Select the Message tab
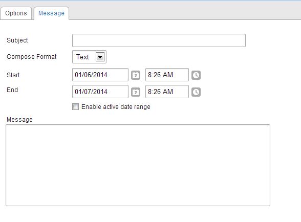301x222 pixels. 51,13
